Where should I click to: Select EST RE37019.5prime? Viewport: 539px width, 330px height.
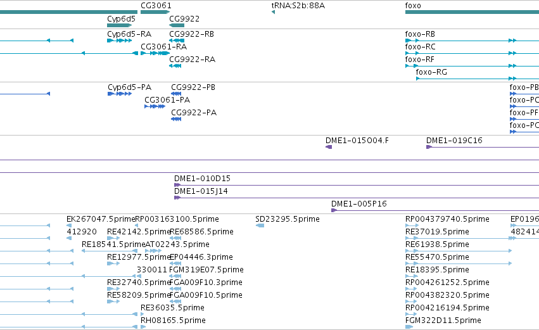pos(437,232)
